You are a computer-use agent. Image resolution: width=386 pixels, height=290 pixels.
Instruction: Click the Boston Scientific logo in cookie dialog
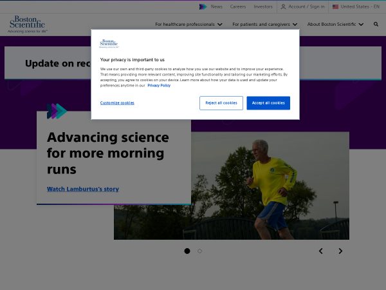coord(109,43)
